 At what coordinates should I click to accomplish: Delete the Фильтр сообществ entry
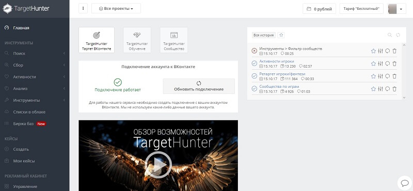point(394,51)
